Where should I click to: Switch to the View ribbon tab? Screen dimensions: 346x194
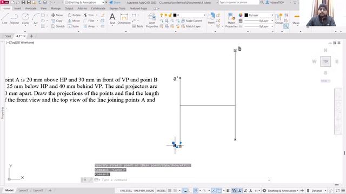click(x=43, y=9)
